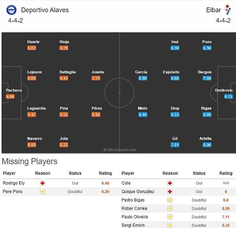Click yellow doubtful icon for Paulo Oliveira
Screen dimensions: 236x228
170,217
